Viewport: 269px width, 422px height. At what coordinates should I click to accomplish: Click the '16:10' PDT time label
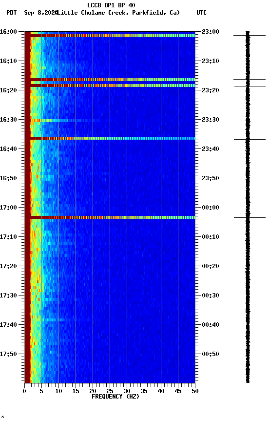click(8, 61)
